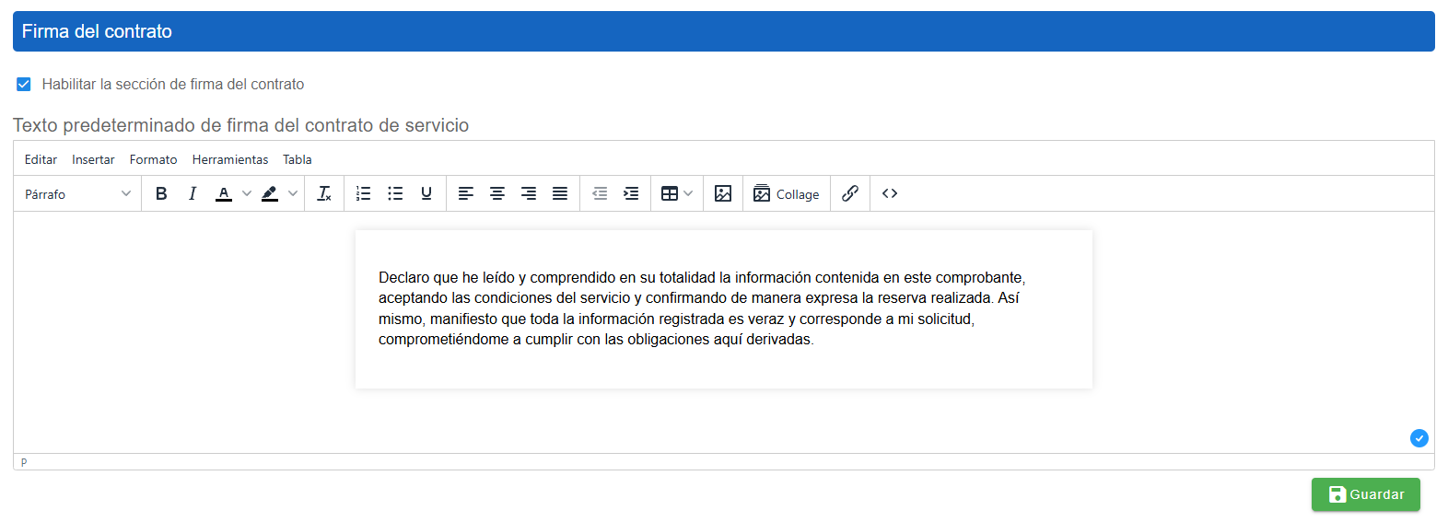The width and height of the screenshot is (1448, 522).
Task: Underline the selected text
Action: click(x=426, y=193)
